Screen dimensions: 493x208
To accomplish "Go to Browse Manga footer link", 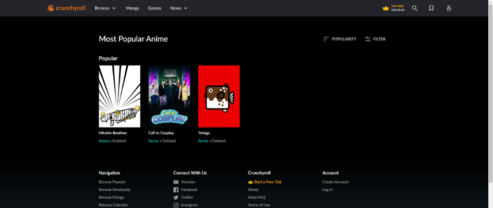I will click(111, 198).
